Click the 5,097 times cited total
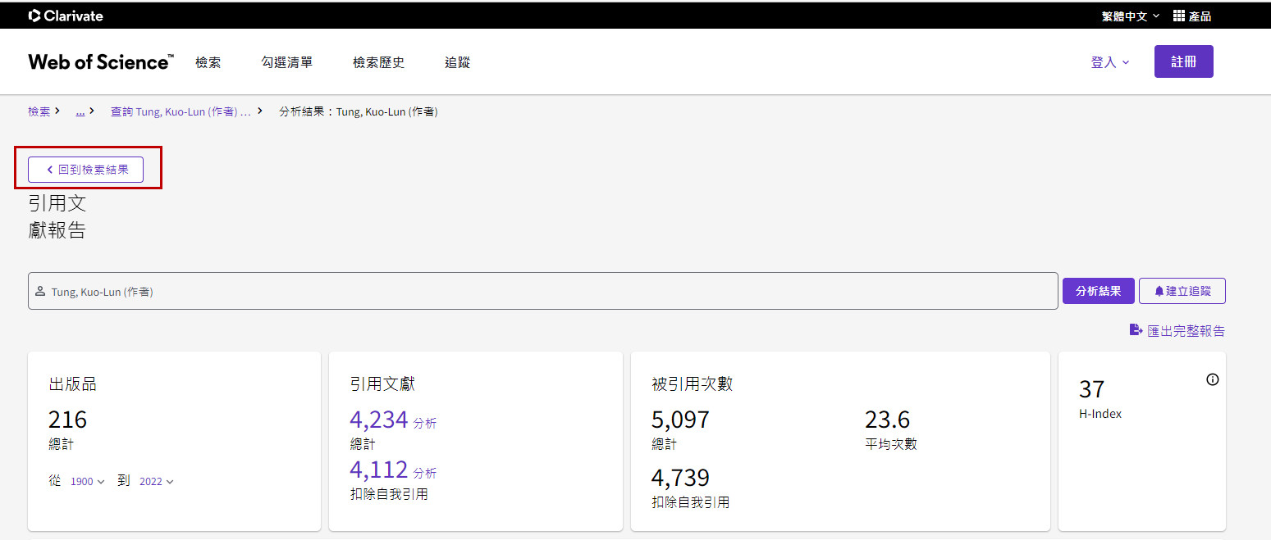 (x=680, y=420)
